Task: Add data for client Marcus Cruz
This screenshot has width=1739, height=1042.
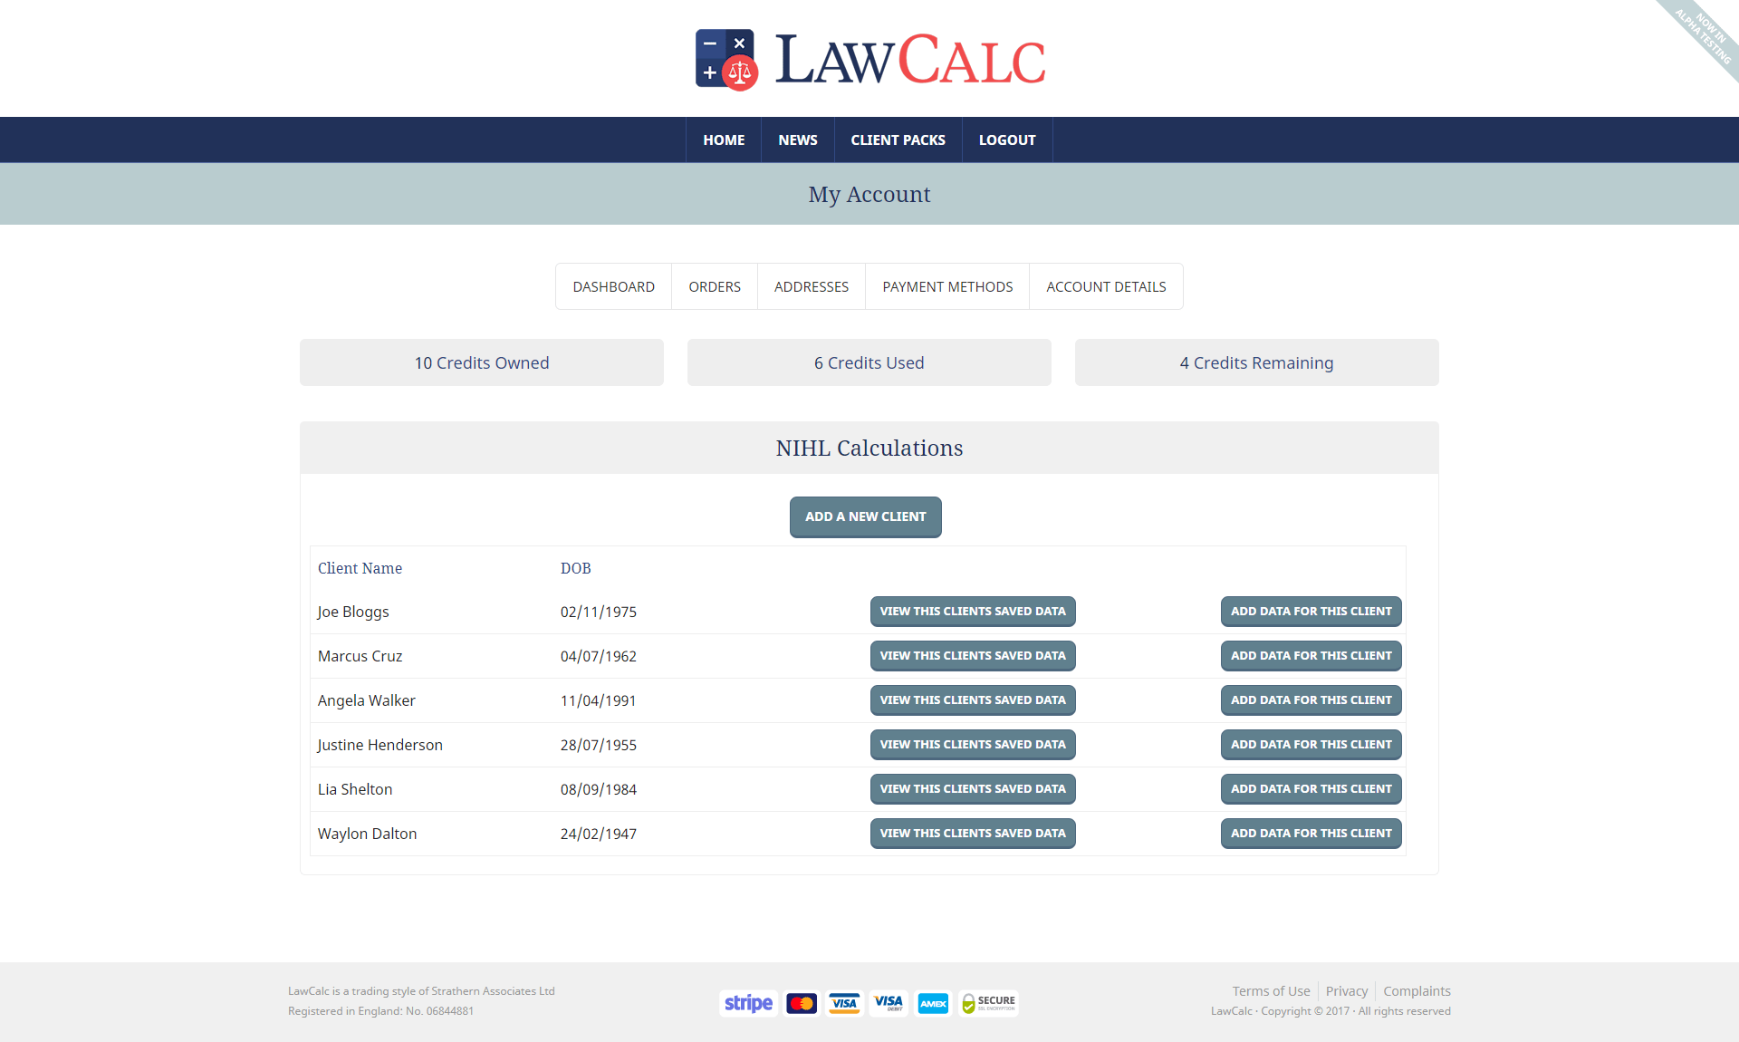Action: pos(1311,656)
